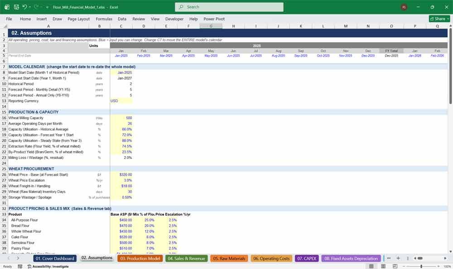This screenshot has width=453, height=269.
Task: Click the FY Total column heading cell
Action: coord(391,51)
